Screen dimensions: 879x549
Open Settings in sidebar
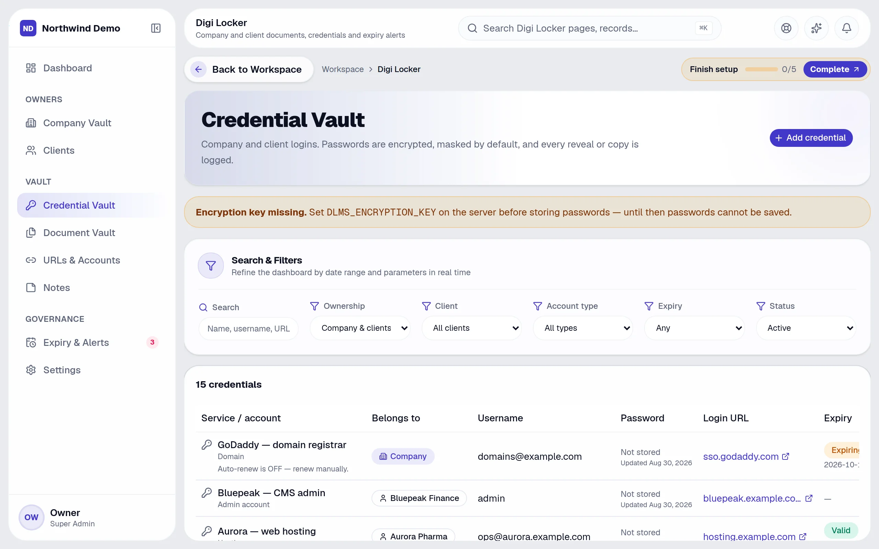92,370
